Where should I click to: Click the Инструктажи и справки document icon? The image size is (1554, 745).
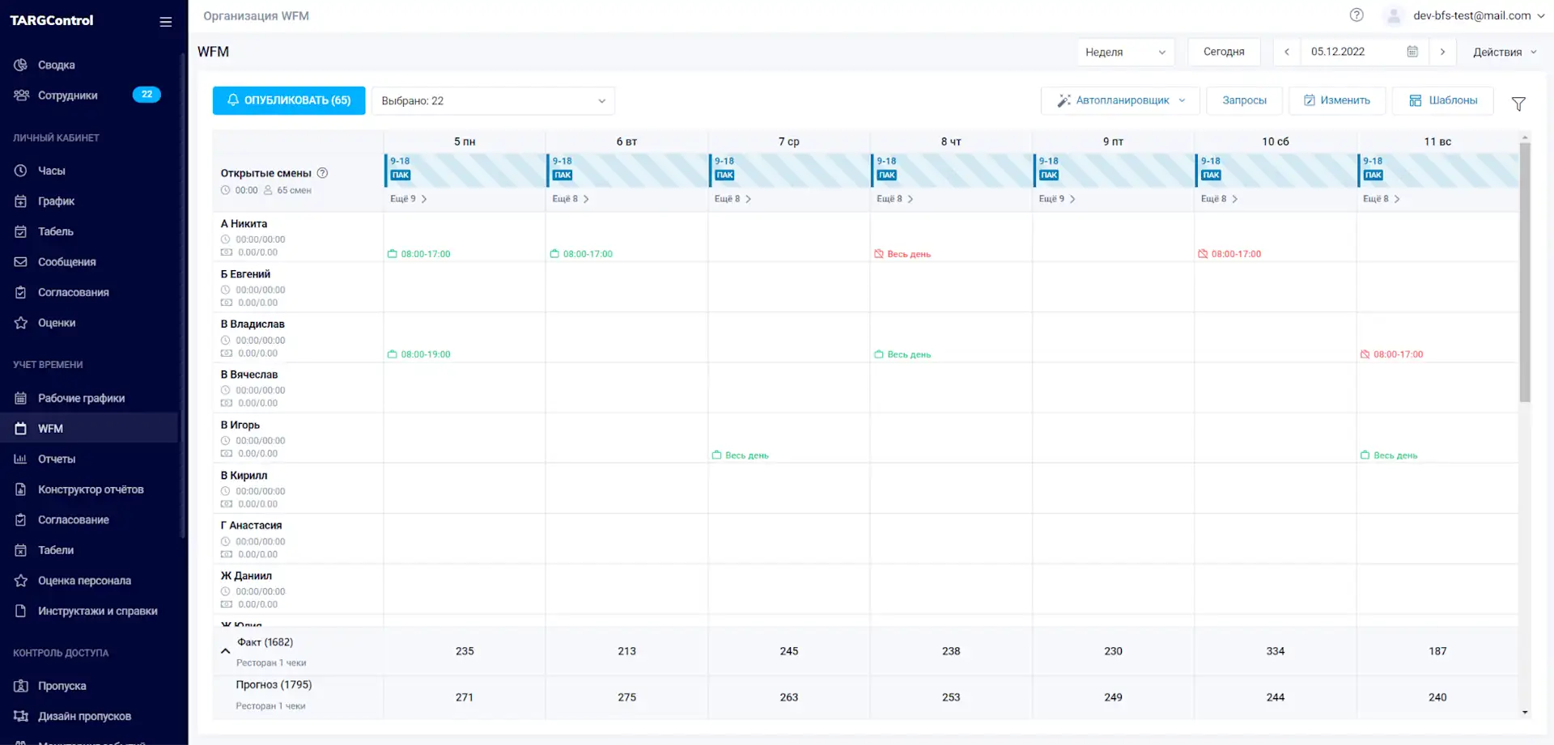point(21,611)
